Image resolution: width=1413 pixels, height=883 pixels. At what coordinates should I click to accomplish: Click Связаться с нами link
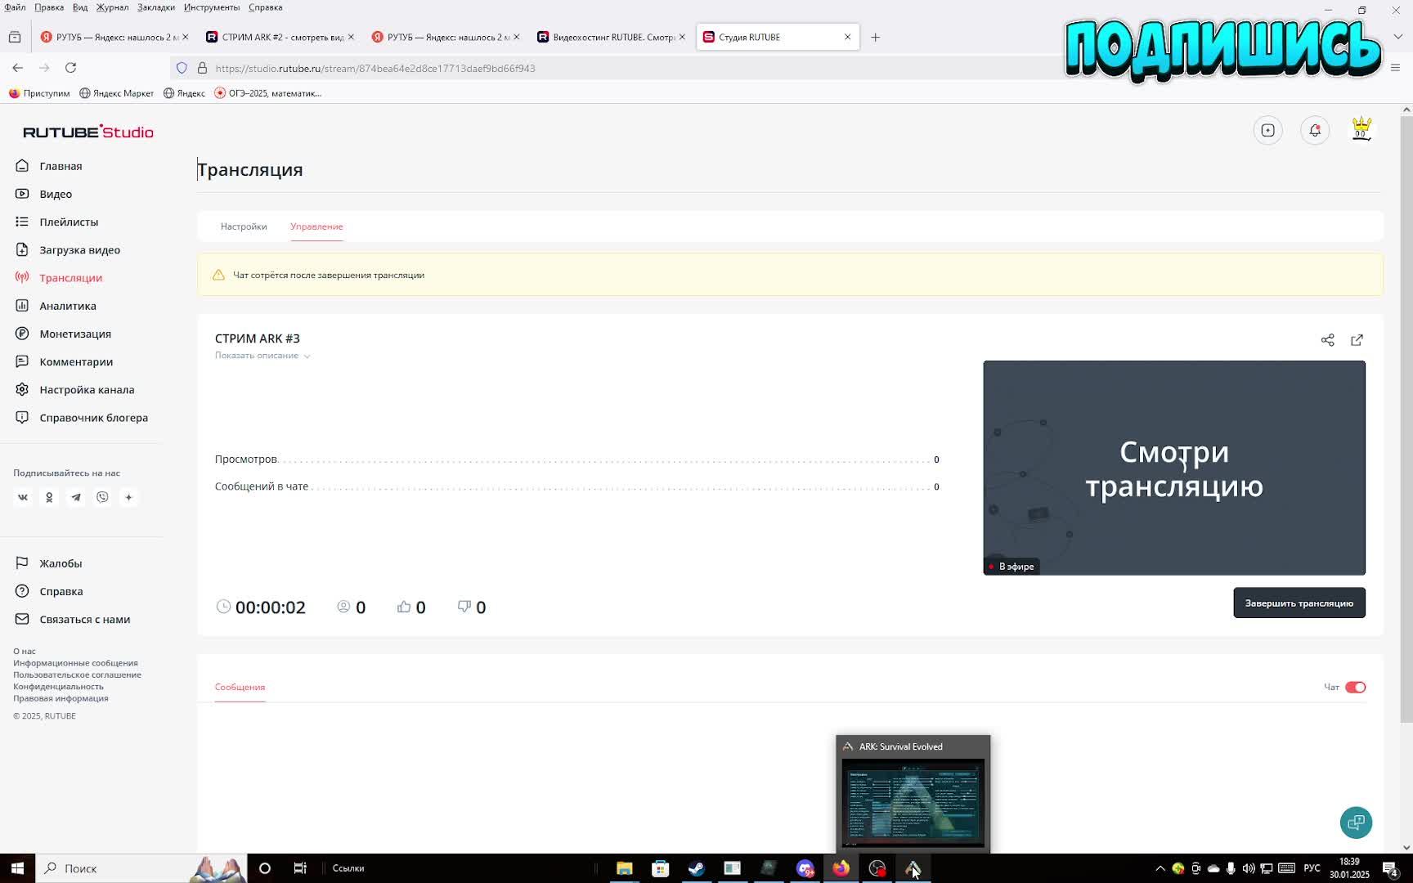84,619
